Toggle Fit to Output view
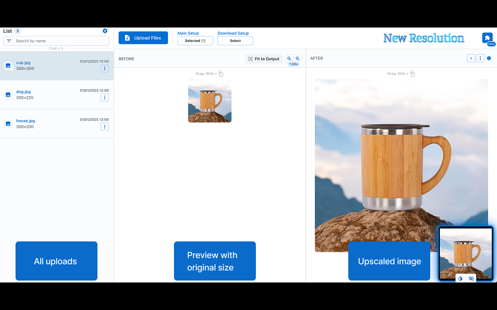Image resolution: width=497 pixels, height=310 pixels. point(264,59)
